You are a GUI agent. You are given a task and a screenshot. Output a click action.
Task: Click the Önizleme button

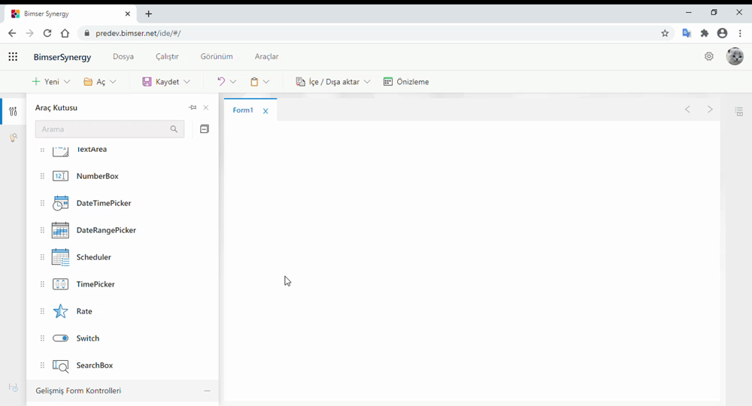tap(406, 82)
